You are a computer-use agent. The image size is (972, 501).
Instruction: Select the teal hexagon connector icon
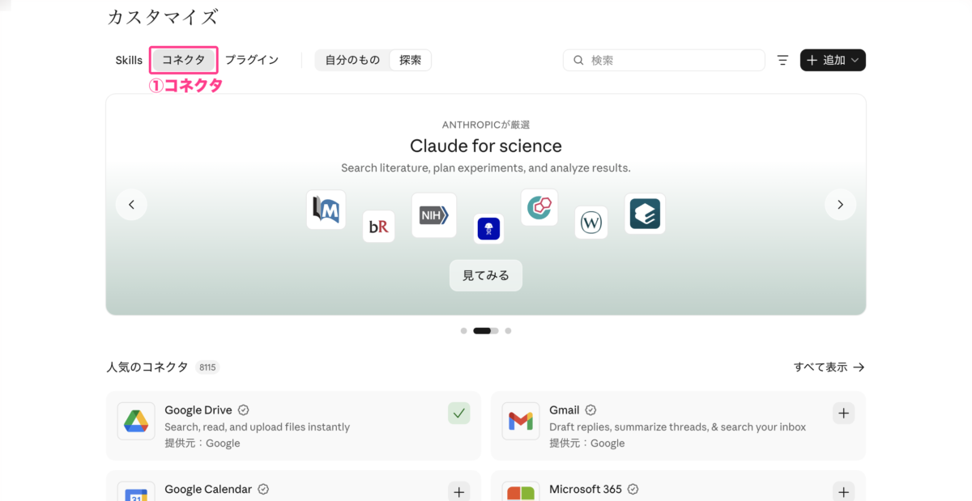[539, 207]
